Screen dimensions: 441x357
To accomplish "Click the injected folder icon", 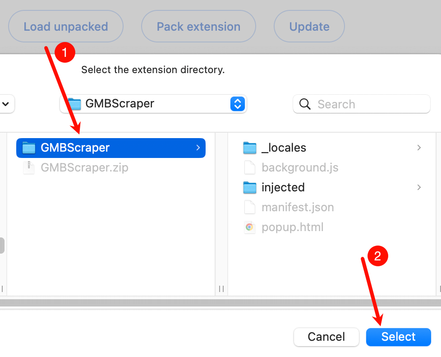I will pyautogui.click(x=249, y=187).
